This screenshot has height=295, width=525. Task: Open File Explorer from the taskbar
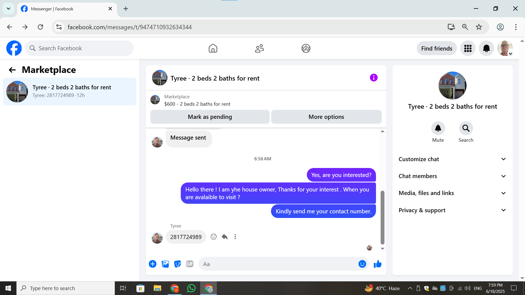click(x=157, y=288)
